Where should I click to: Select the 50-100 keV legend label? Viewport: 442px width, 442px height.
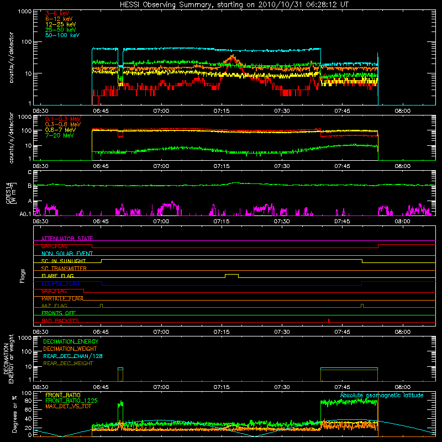[x=62, y=35]
